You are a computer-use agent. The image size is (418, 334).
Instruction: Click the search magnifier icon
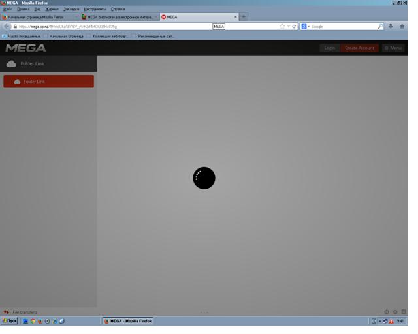coord(380,26)
